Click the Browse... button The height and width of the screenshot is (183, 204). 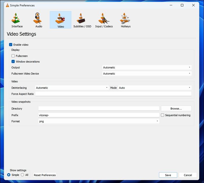[x=176, y=108]
